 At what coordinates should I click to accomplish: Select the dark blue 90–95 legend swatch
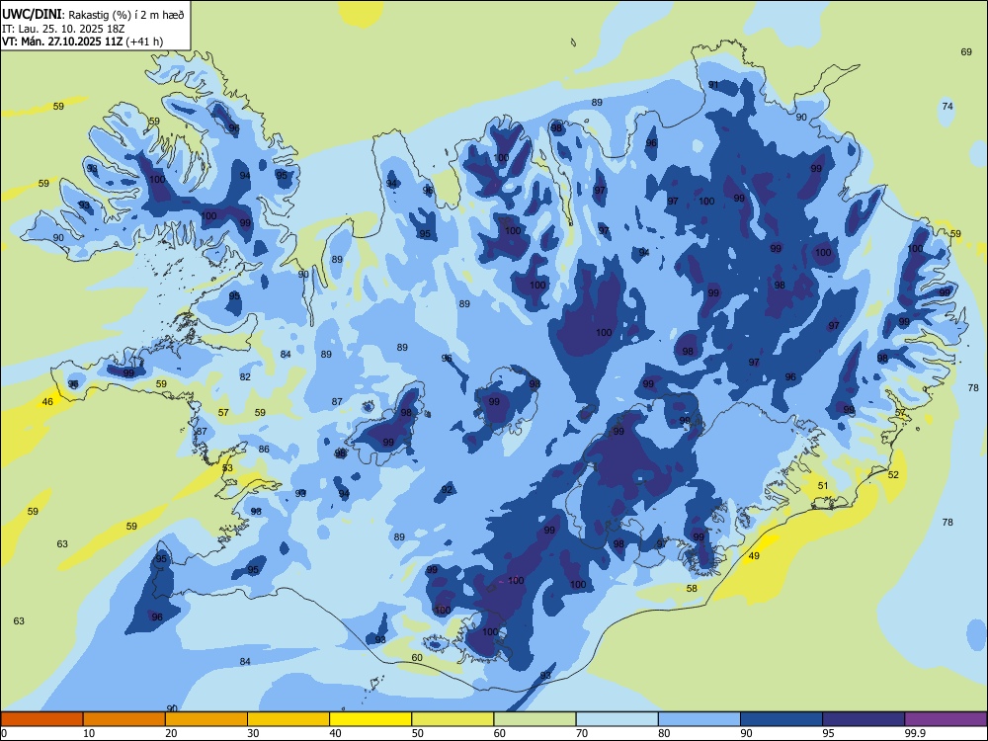tap(782, 719)
